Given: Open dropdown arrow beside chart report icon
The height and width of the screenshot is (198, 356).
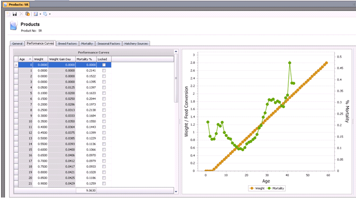Looking at the screenshot, I should (40, 14).
